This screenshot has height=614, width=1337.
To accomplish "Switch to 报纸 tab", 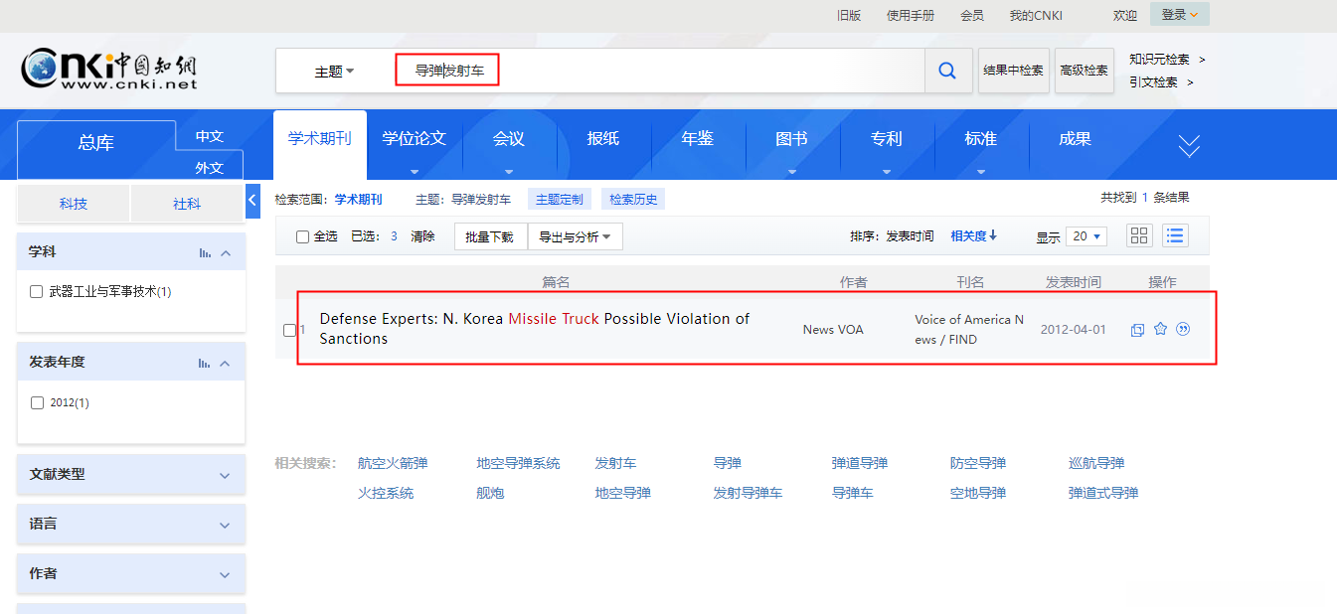I will [x=603, y=139].
